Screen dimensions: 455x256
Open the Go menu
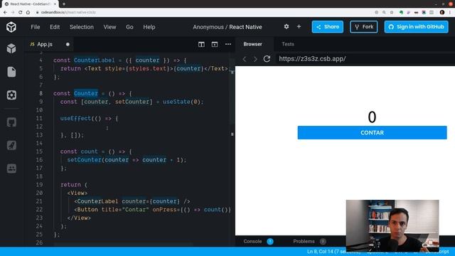point(129,27)
